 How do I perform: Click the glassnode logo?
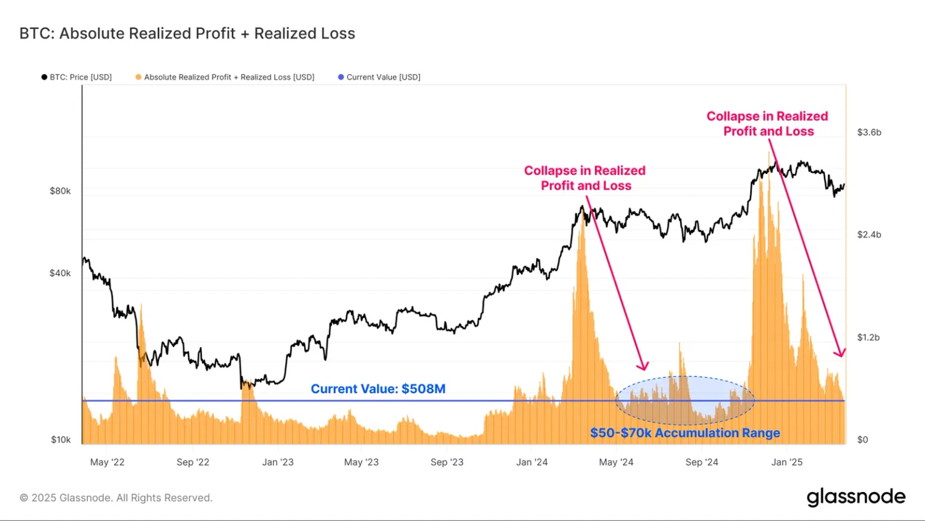click(x=856, y=497)
